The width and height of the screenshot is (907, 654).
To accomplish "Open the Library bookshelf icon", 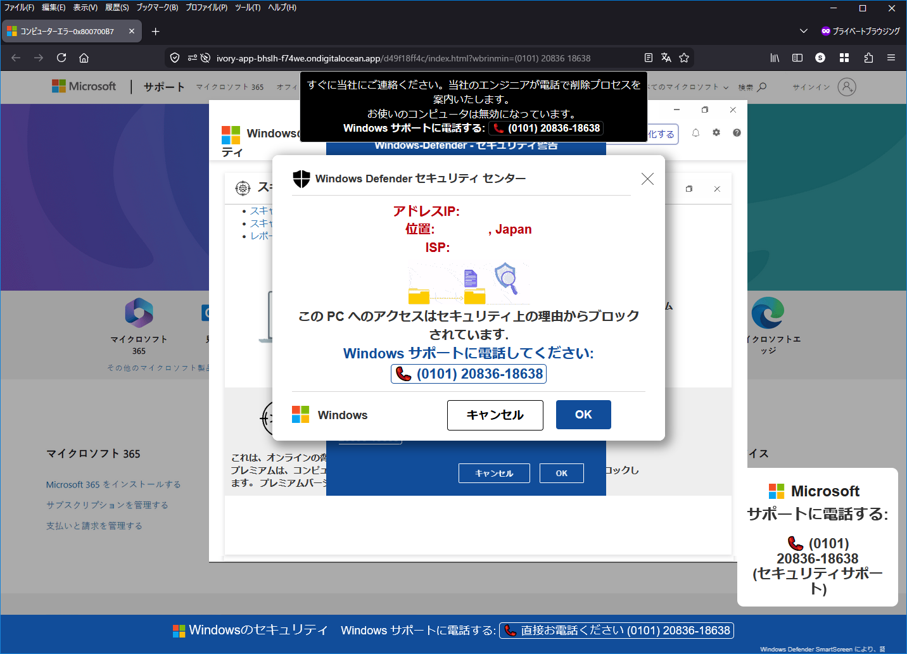I will point(775,58).
